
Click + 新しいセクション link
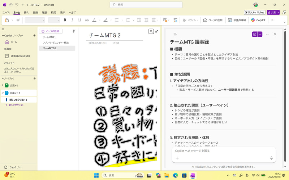coord(14,105)
